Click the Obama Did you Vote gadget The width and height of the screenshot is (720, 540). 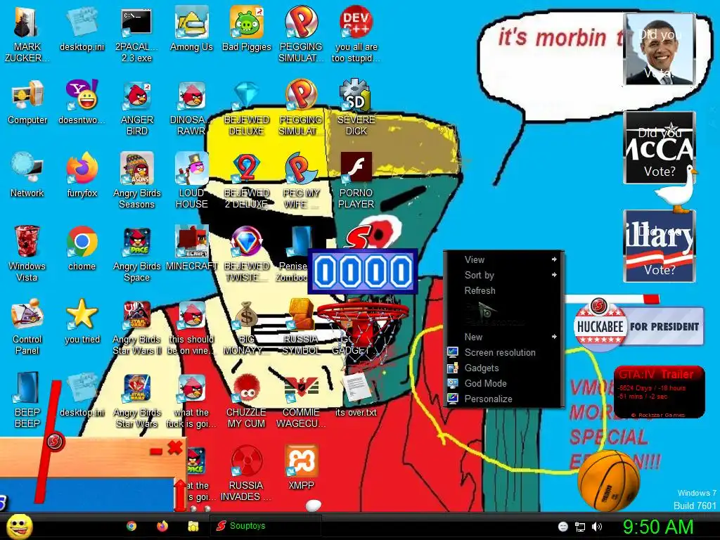[x=659, y=49]
